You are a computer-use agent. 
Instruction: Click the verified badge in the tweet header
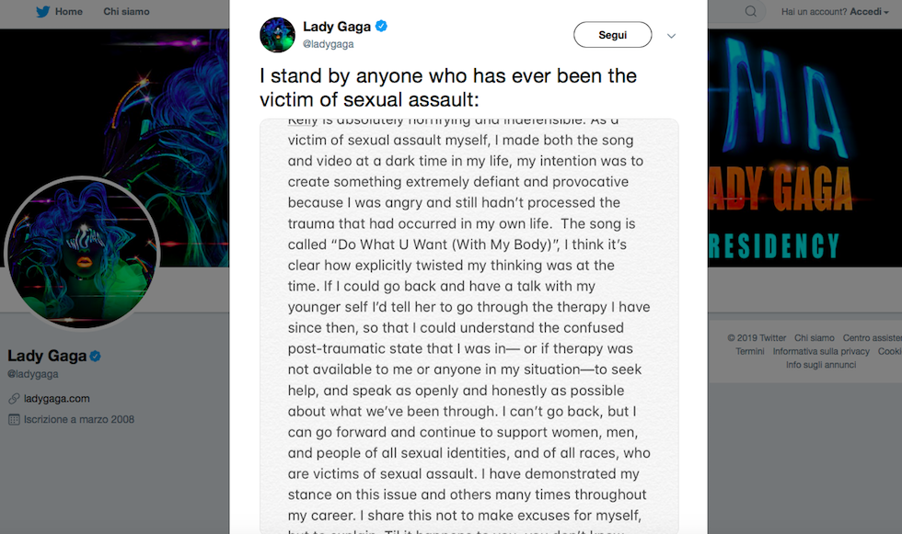[x=381, y=26]
